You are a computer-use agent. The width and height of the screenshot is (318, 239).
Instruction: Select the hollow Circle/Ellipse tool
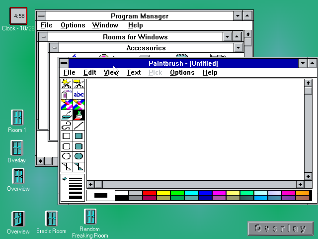(x=67, y=156)
